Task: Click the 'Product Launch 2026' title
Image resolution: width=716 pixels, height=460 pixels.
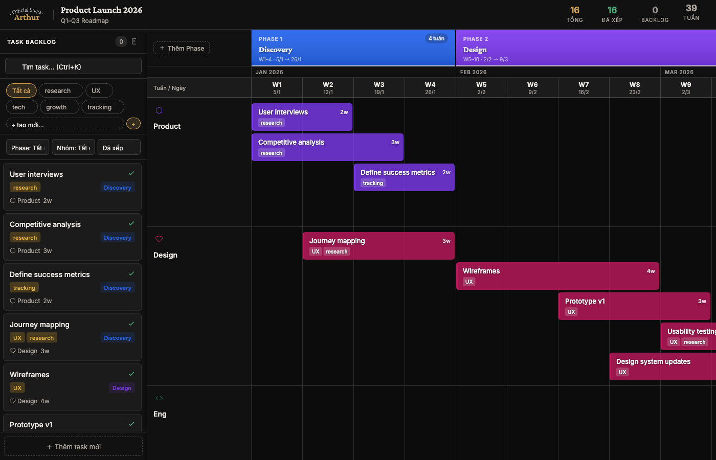Action: 102,10
